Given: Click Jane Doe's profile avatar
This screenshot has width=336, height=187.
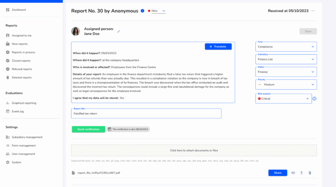Looking at the screenshot, I should (76, 31).
